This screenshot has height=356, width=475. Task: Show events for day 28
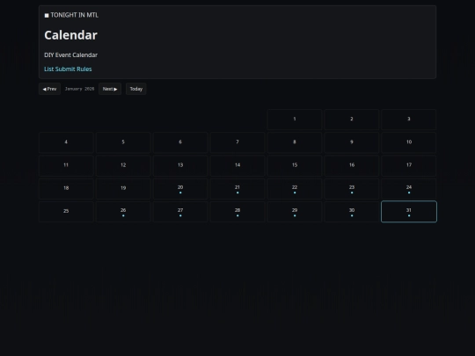point(237,211)
